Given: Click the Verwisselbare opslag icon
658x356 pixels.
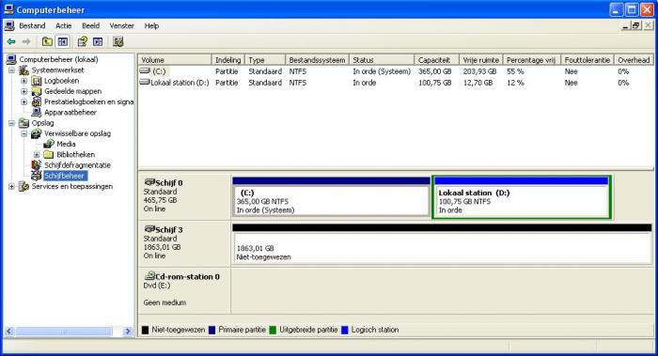Looking at the screenshot, I should pos(37,133).
